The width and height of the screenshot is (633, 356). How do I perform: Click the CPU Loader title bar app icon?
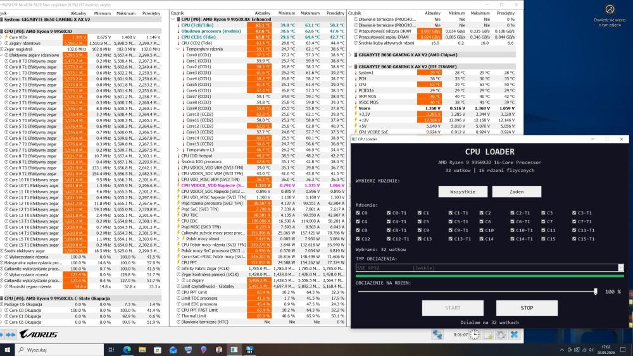(x=354, y=139)
